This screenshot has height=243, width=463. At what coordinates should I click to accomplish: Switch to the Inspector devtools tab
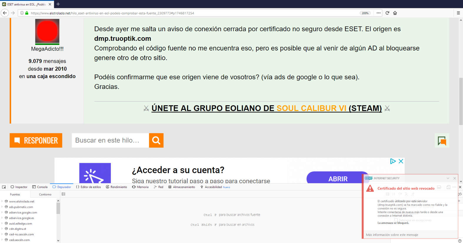coord(19,187)
